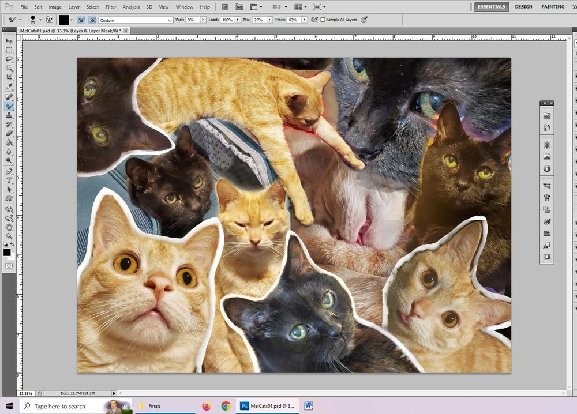Open the History panel icon in dock
The image size is (577, 414).
(547, 127)
